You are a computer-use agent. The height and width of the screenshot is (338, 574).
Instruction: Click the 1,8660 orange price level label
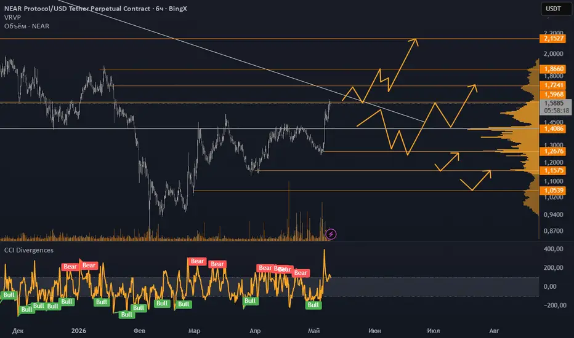(554, 69)
